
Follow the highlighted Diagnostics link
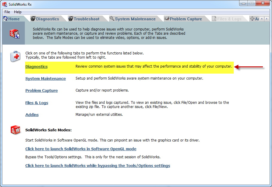36,67
